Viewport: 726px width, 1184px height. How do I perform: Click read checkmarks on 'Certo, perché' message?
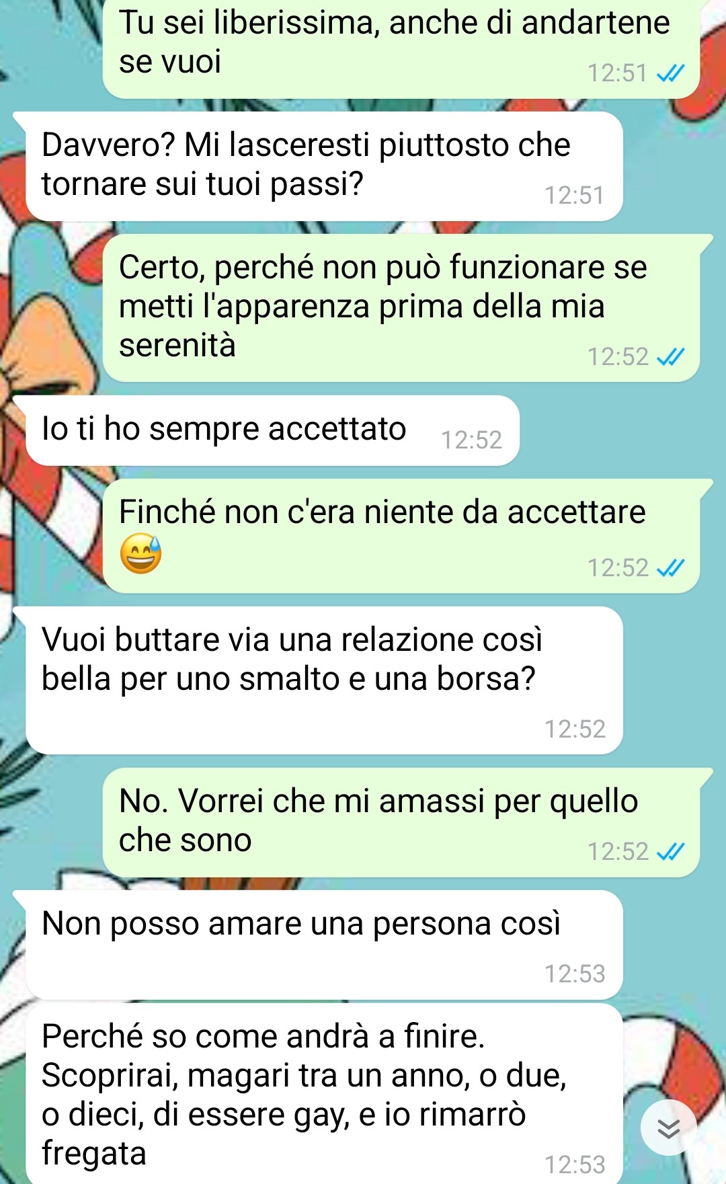(670, 356)
